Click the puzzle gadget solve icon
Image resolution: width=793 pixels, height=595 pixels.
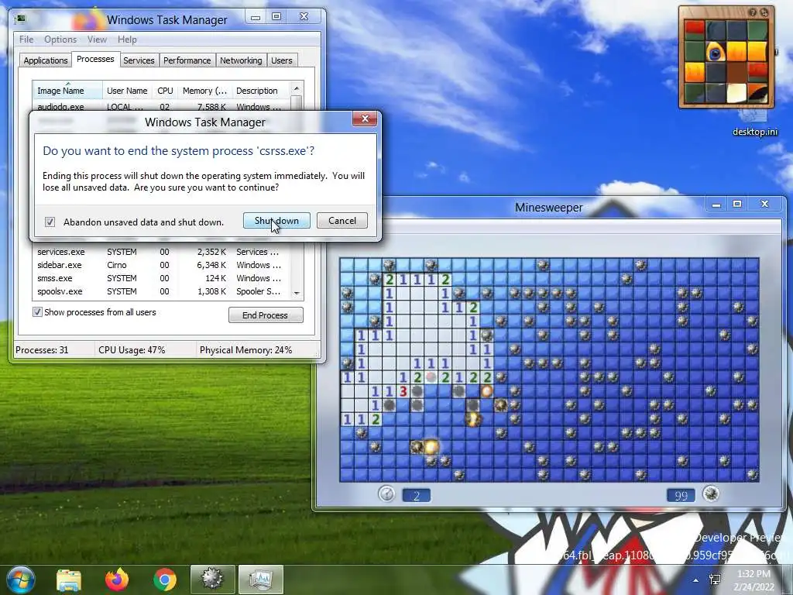point(764,12)
